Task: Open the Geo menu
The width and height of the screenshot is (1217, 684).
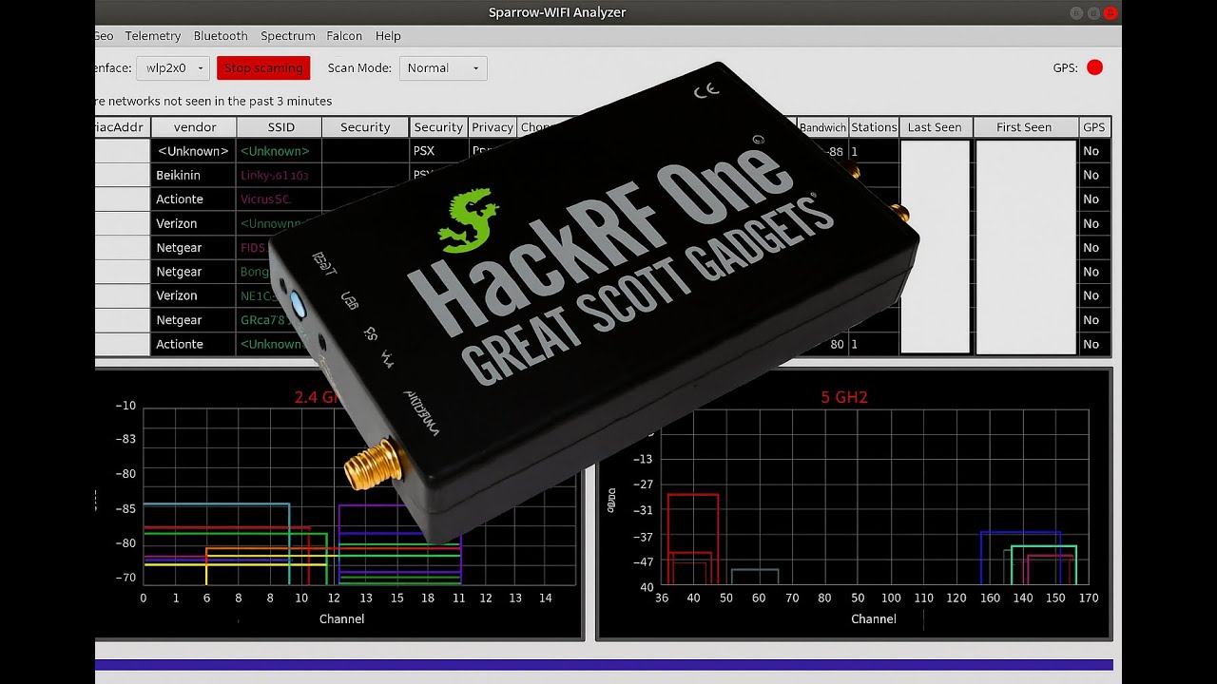Action: click(104, 36)
